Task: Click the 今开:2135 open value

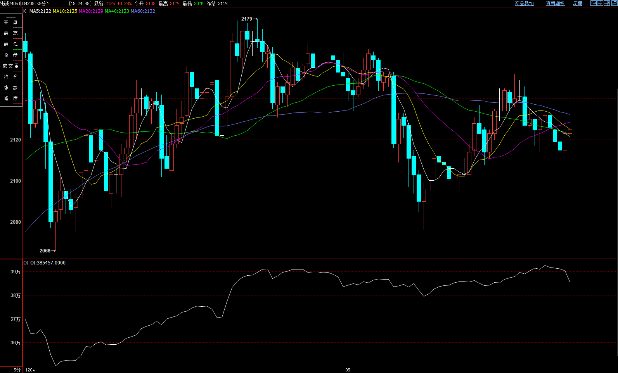Action: click(x=145, y=3)
